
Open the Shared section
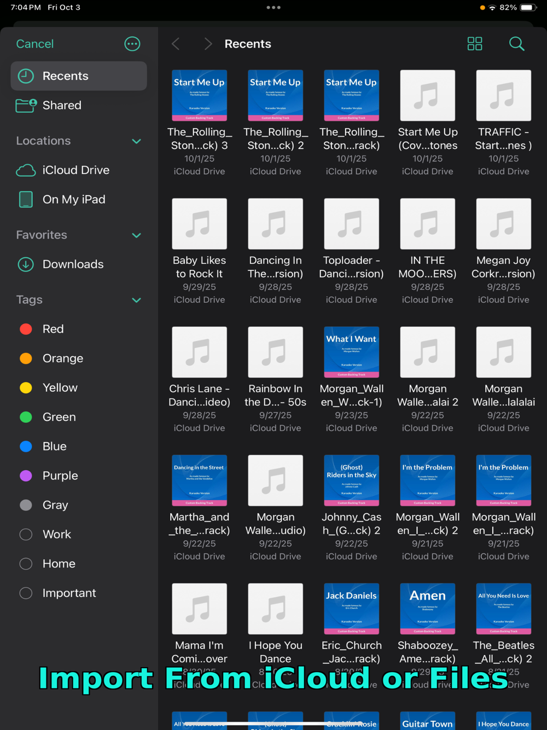pos(79,105)
